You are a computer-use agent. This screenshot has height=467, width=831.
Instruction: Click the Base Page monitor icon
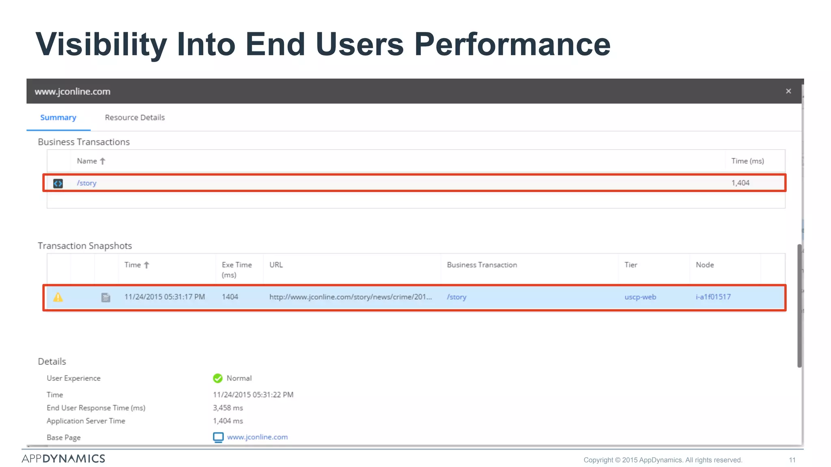coord(218,437)
